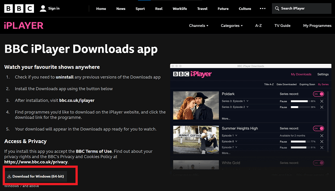Click Download for Windows (64-bit) button

pyautogui.click(x=36, y=176)
